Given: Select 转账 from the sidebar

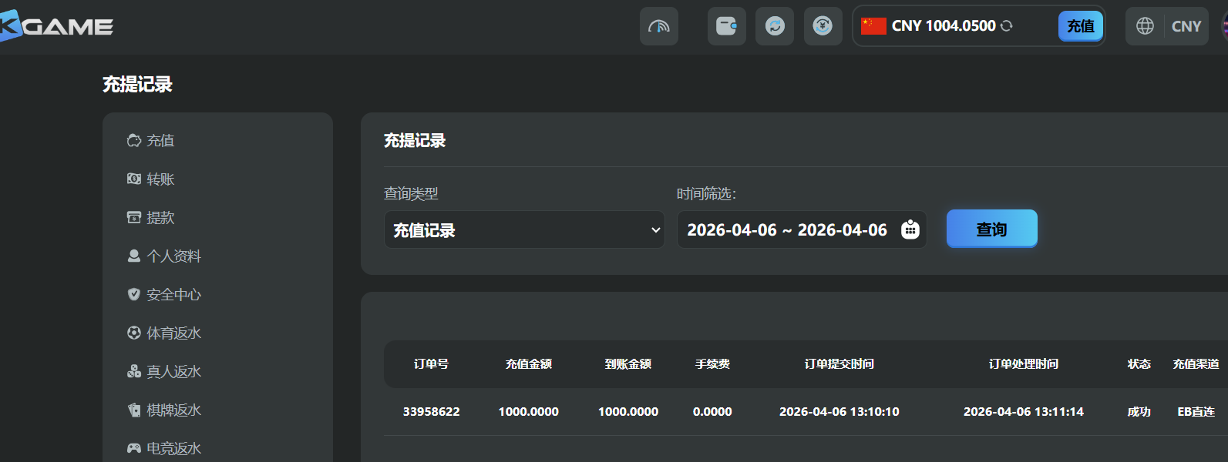Looking at the screenshot, I should pyautogui.click(x=160, y=179).
